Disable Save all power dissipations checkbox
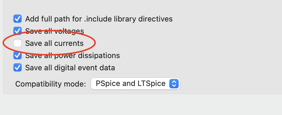This screenshot has height=115, width=282. point(18,55)
